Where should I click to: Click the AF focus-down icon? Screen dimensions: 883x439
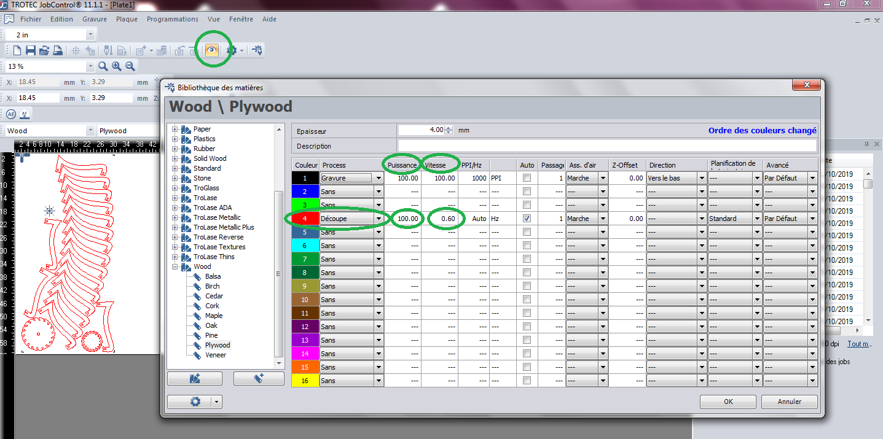pos(25,114)
